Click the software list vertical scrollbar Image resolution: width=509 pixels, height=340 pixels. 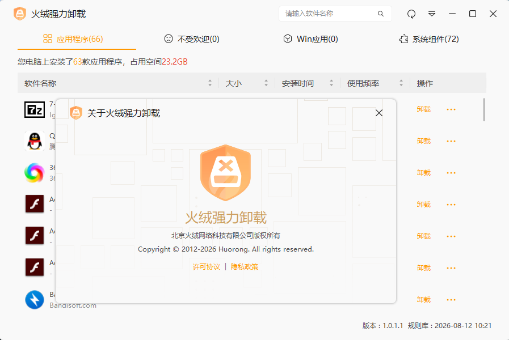(484, 110)
